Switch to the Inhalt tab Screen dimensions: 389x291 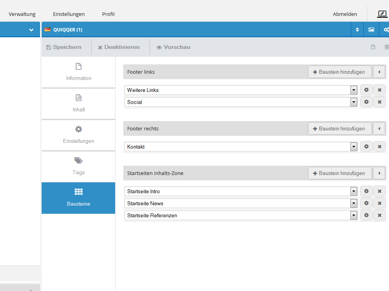(79, 104)
